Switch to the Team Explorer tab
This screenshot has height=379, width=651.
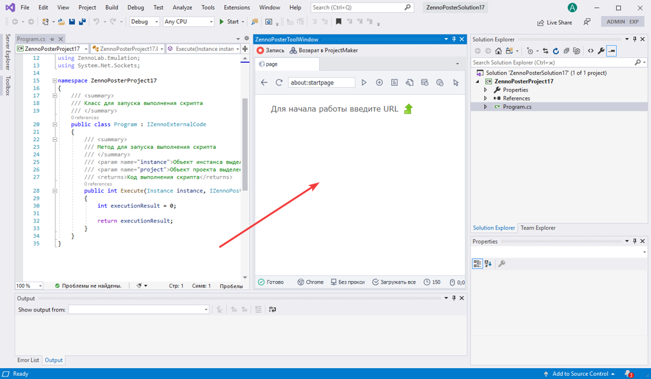pyautogui.click(x=538, y=228)
